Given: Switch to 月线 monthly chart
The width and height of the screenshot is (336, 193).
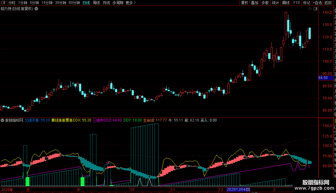Looking at the screenshot, I should pyautogui.click(x=106, y=3).
